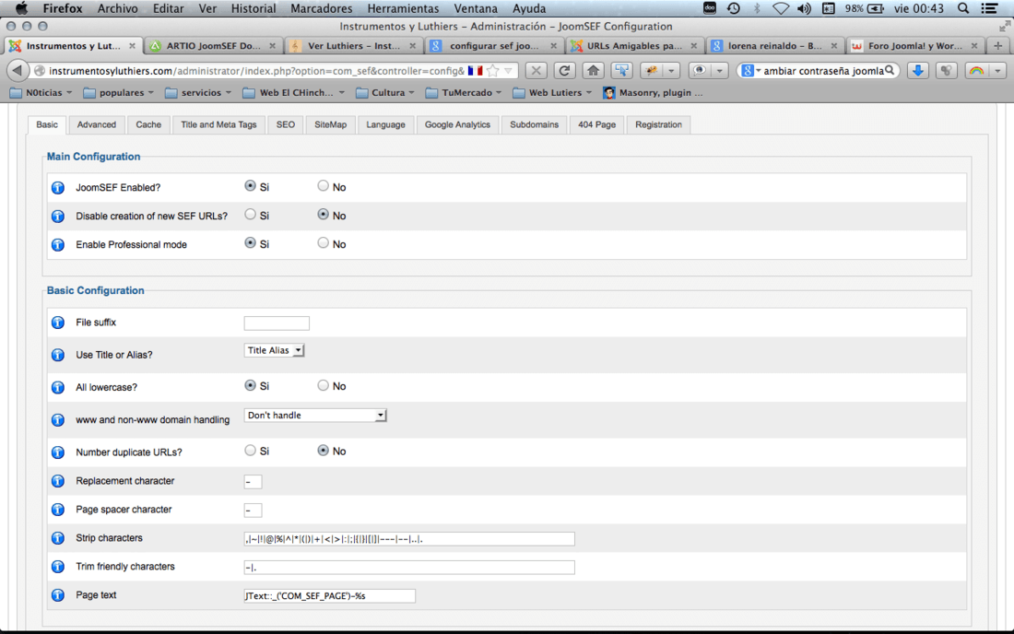Open Masonry, plugin bookmark
This screenshot has height=634, width=1014.
point(653,92)
